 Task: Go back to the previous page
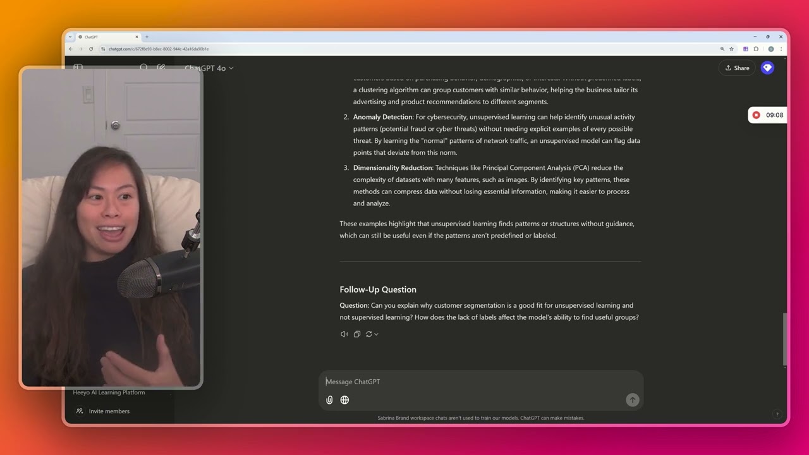click(71, 49)
